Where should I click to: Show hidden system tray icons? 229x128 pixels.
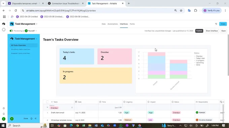(181, 126)
